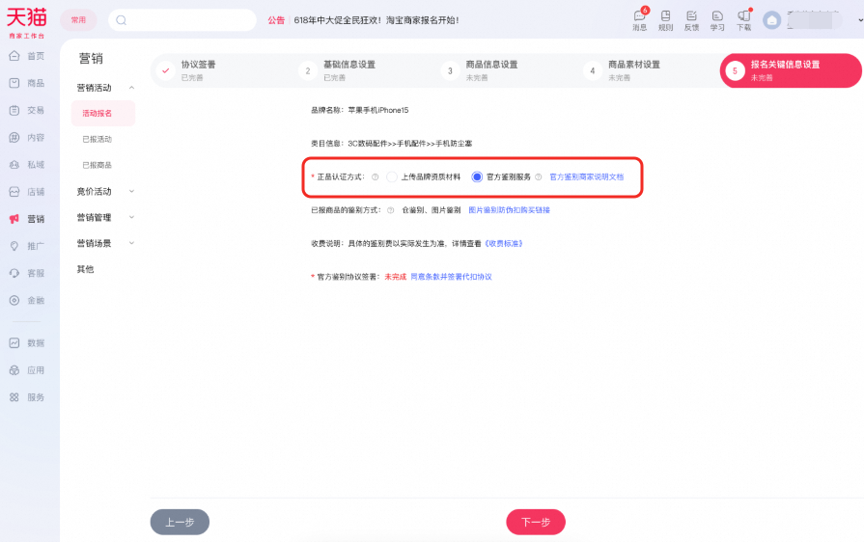
Task: Open the 消息 messages icon with badge
Action: click(x=640, y=16)
